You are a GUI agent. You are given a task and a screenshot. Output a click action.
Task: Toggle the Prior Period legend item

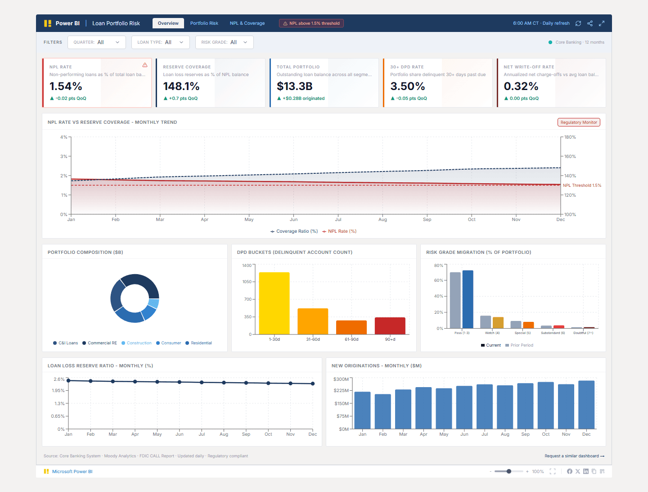519,345
